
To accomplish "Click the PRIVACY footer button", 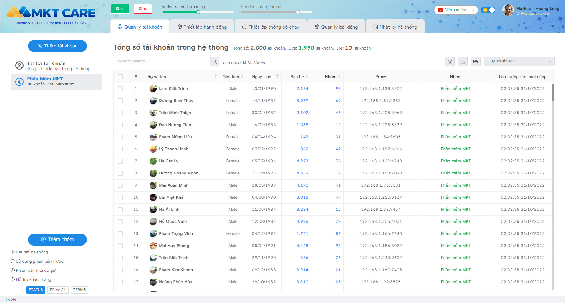I will 58,290.
